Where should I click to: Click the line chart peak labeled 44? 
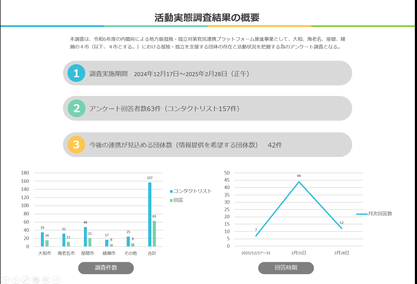(x=299, y=182)
